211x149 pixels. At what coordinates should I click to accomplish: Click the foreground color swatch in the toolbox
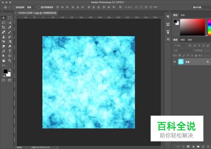click(5, 72)
